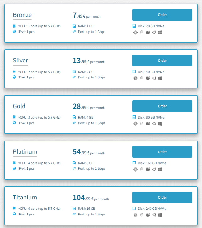202x228 pixels.
Task: Click the Windows icon in Titanium plan
Action: pos(160,215)
